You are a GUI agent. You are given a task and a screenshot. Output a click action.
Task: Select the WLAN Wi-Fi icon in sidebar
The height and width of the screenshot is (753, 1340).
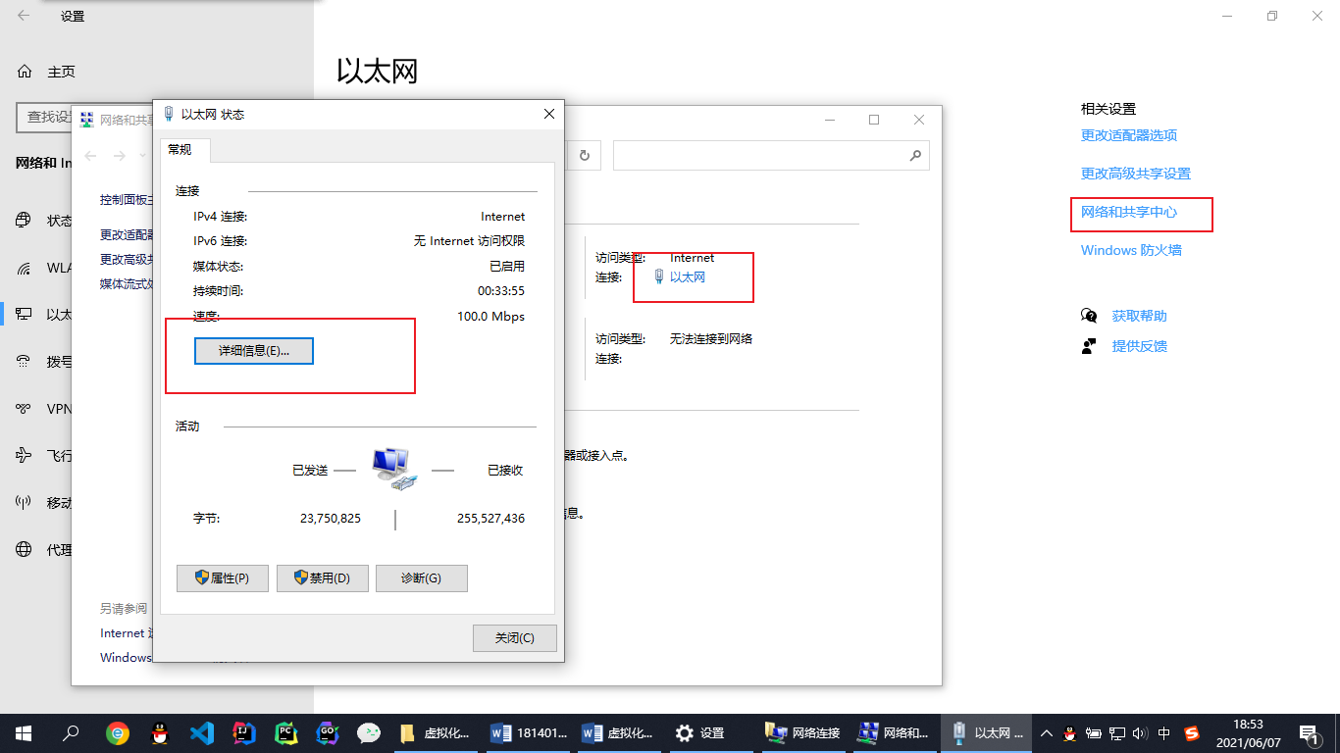(x=24, y=268)
